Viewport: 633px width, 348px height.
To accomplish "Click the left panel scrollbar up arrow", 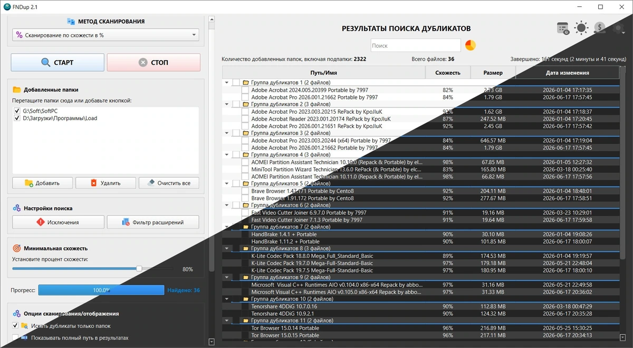I will [212, 18].
